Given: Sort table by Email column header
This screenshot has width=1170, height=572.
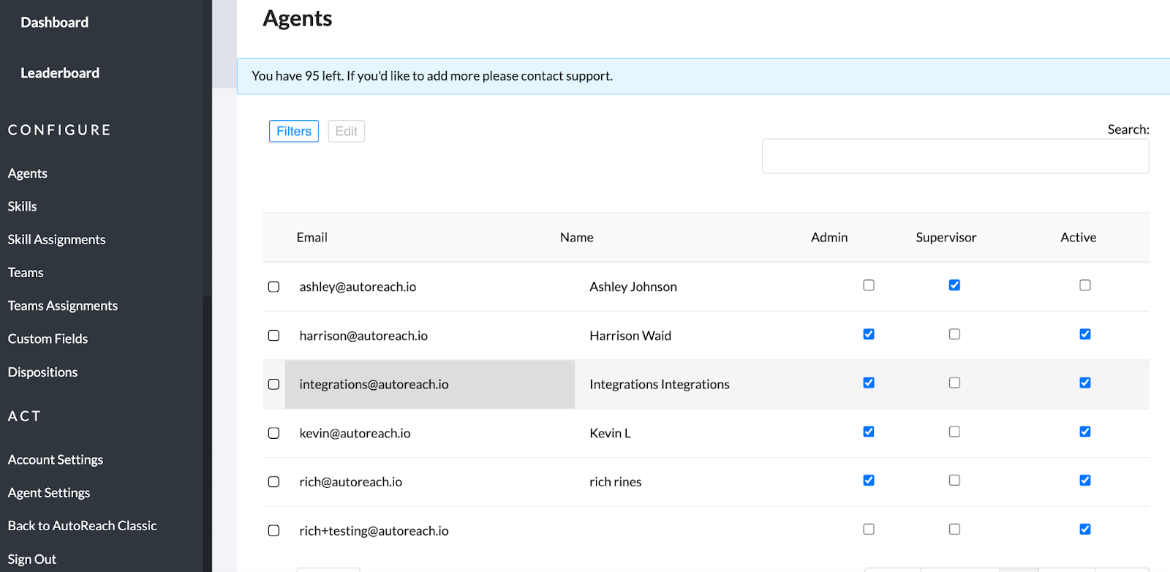Looking at the screenshot, I should point(312,237).
